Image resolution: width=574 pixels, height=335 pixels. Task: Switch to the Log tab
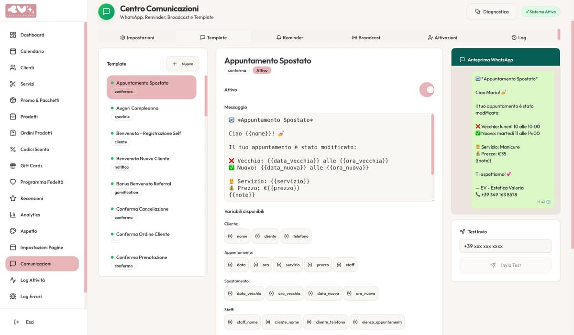(x=519, y=37)
